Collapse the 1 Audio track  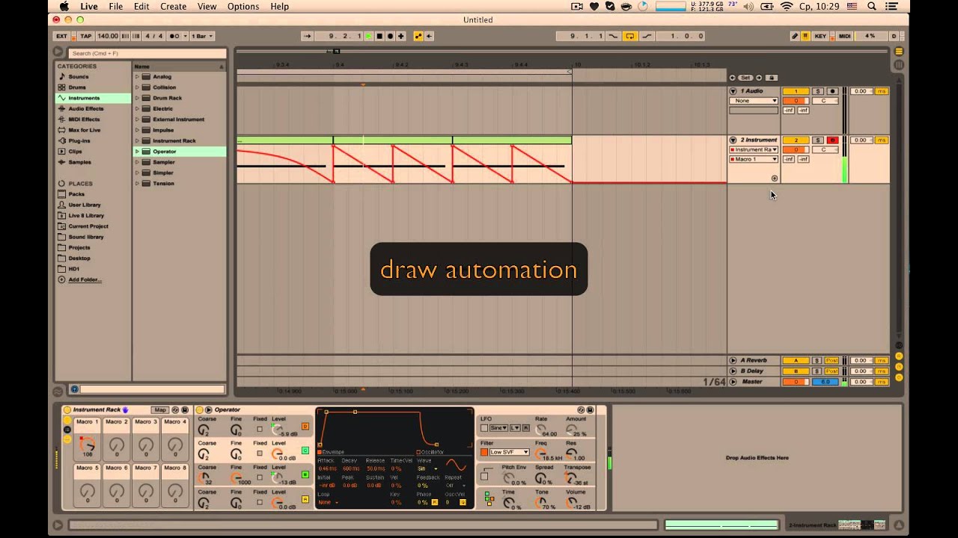click(733, 91)
